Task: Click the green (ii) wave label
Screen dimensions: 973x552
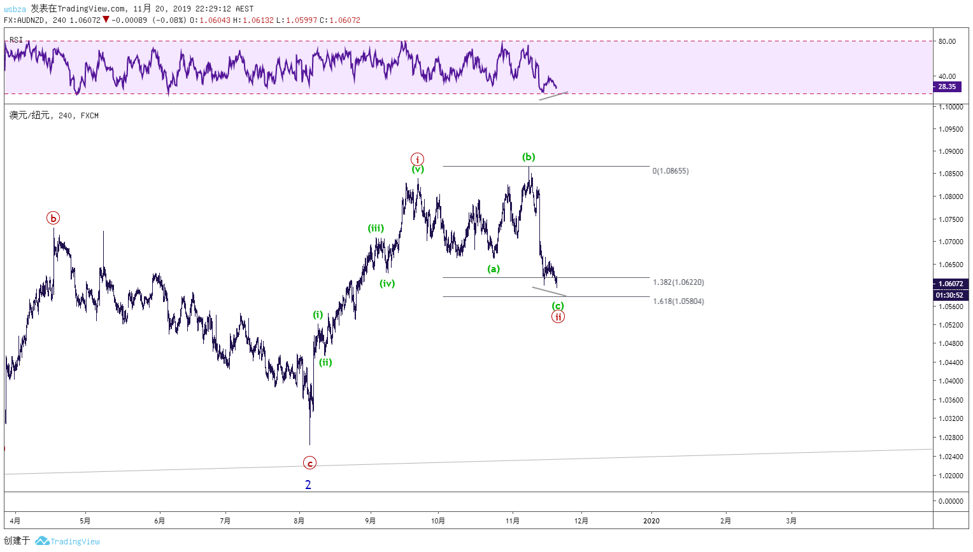Action: coord(325,362)
